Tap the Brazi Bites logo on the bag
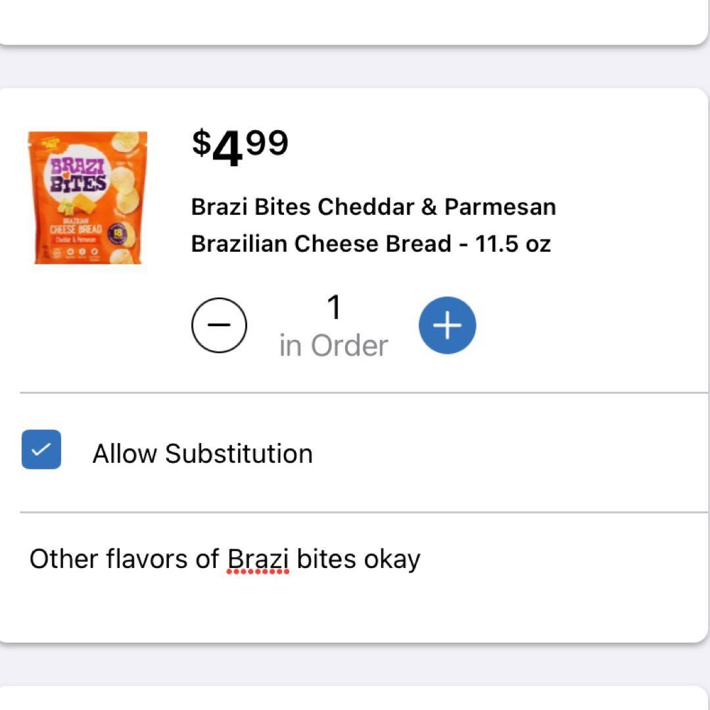This screenshot has width=710, height=710. click(79, 176)
